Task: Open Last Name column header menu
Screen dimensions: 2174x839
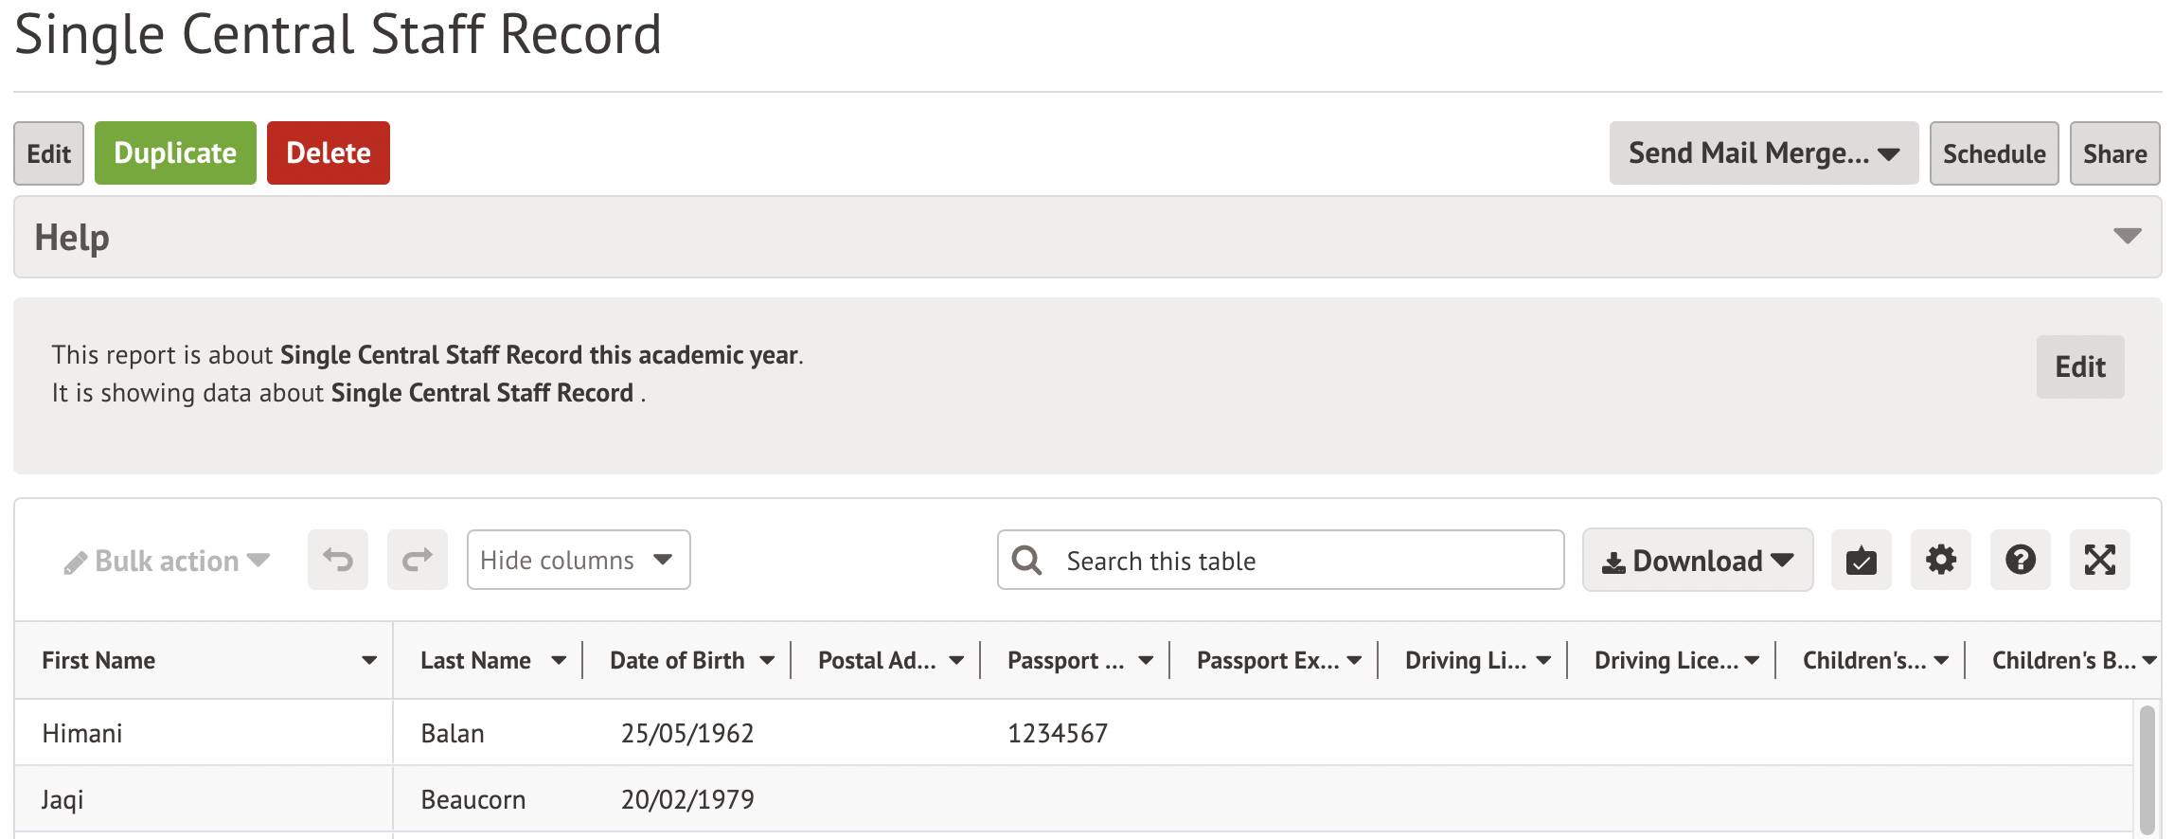Action: (559, 661)
